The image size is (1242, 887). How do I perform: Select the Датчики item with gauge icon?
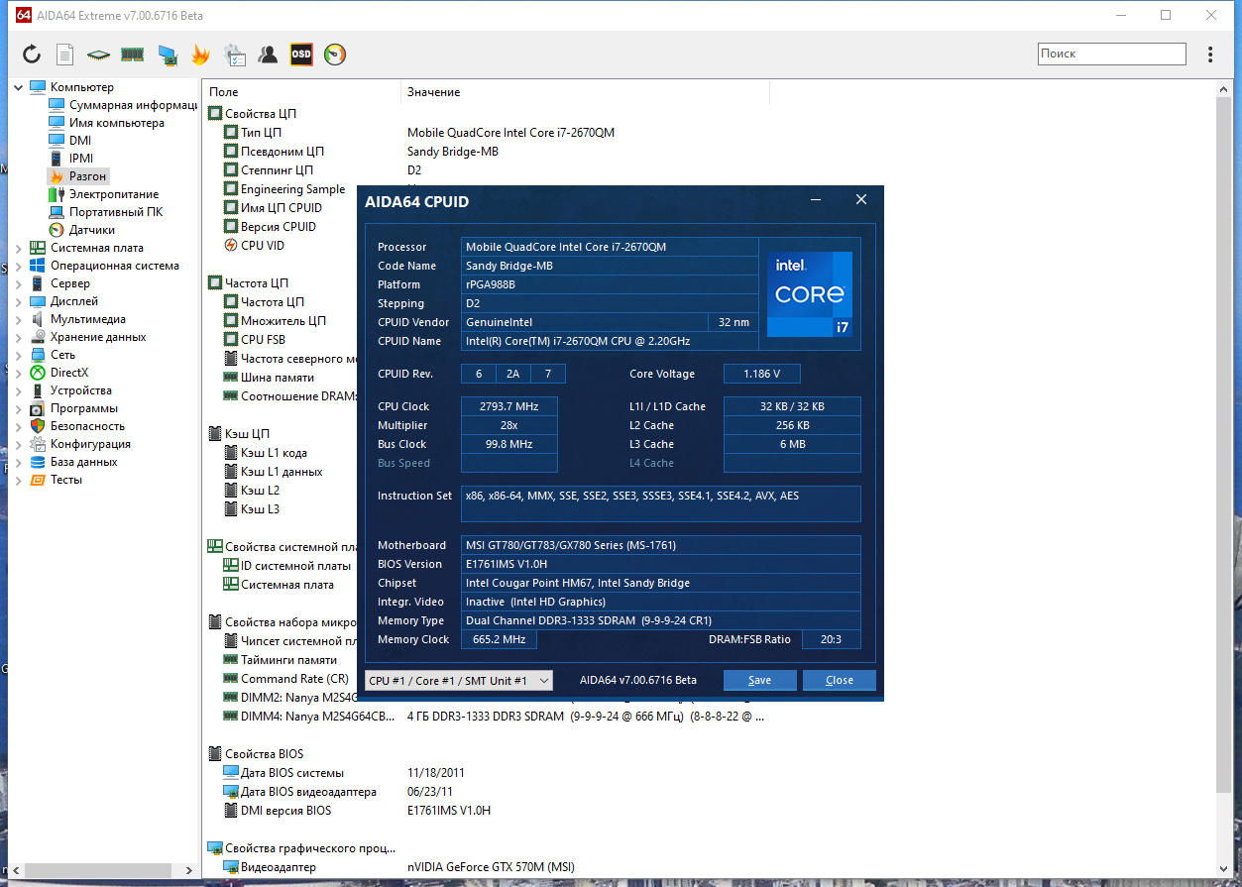87,229
